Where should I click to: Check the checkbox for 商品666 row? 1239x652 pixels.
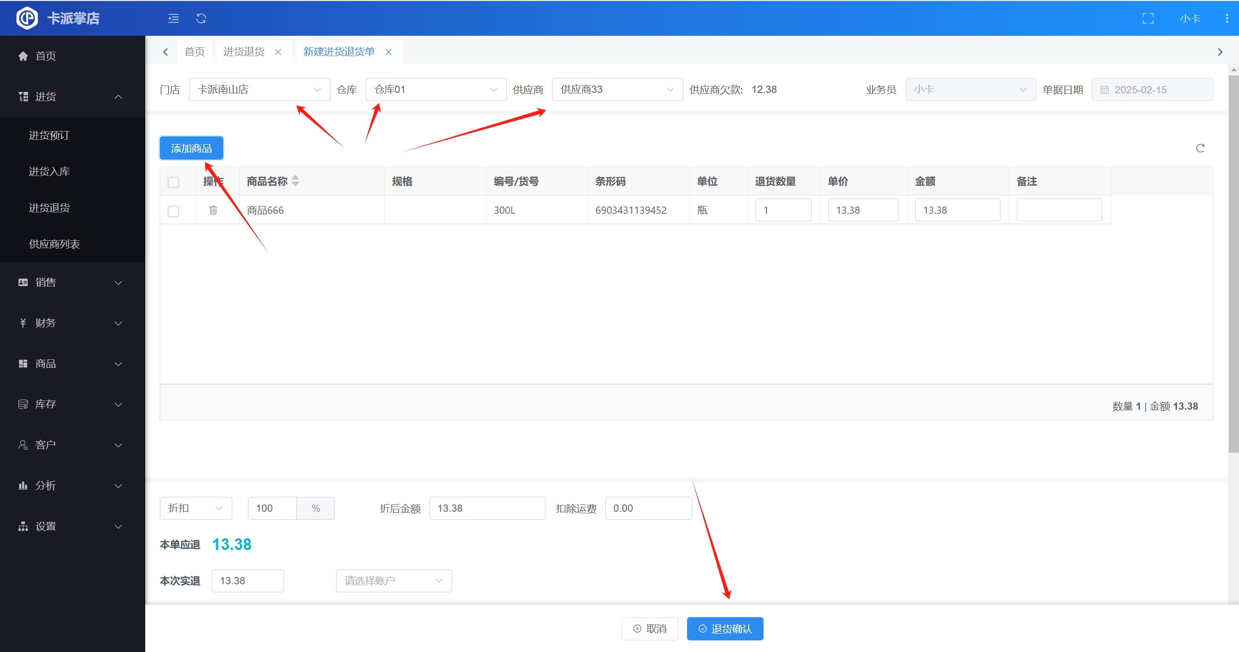click(x=173, y=211)
